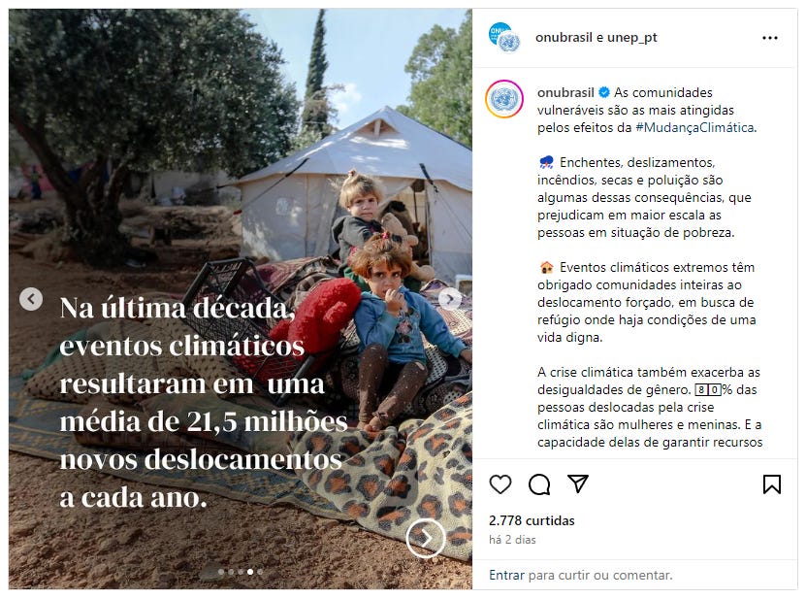
Task: Click the post photo of children
Action: point(240,299)
